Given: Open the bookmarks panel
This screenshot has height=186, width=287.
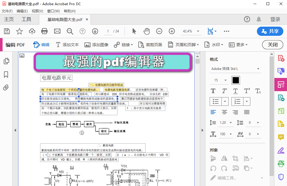Looking at the screenshot, I should [x=6, y=75].
